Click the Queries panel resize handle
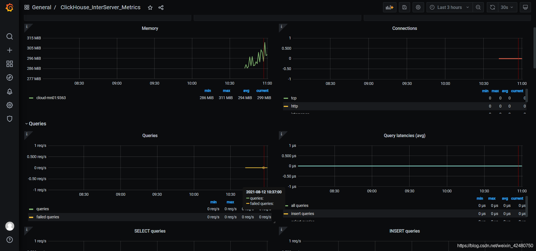The width and height of the screenshot is (536, 251). coord(274,222)
